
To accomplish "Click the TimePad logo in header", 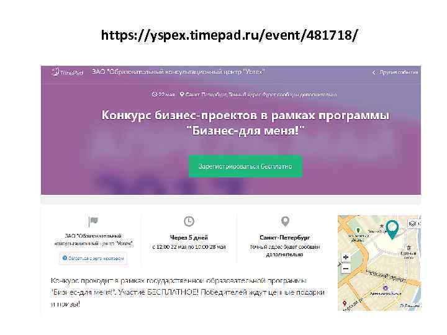I will click(x=67, y=72).
